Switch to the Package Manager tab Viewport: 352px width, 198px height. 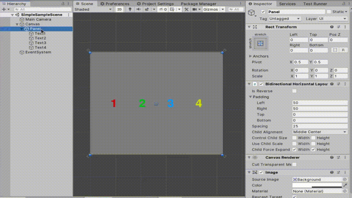(x=198, y=4)
